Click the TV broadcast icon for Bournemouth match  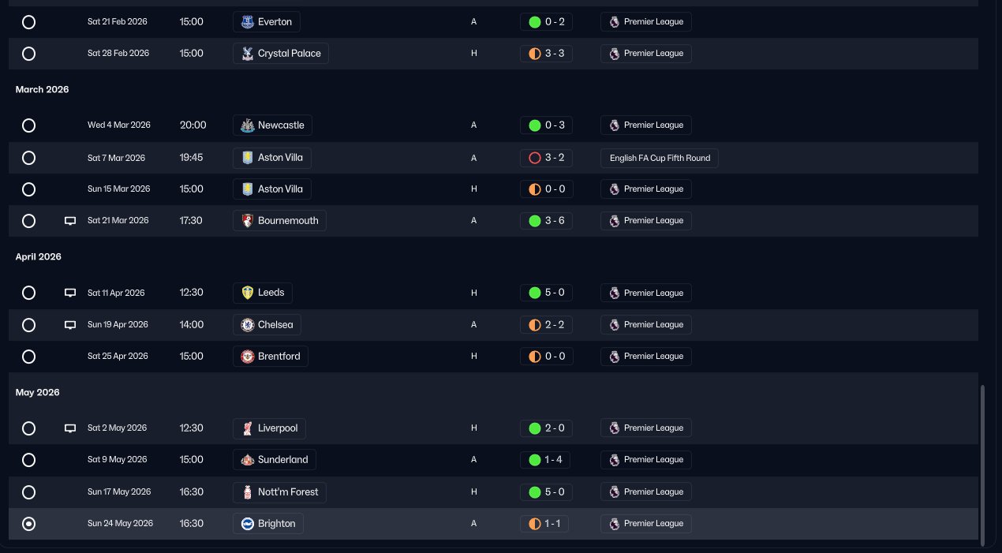(70, 221)
